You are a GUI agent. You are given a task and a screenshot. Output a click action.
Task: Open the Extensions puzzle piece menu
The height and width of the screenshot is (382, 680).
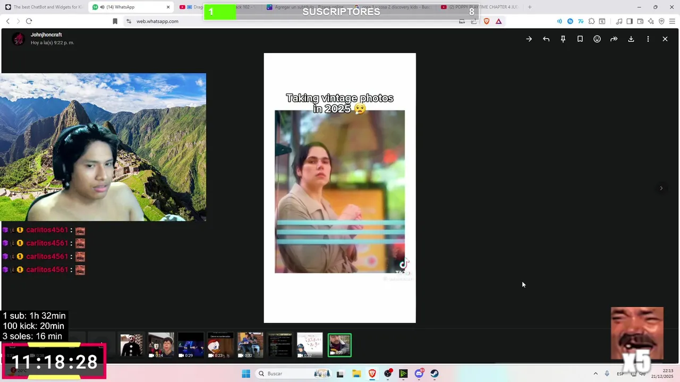tap(591, 21)
